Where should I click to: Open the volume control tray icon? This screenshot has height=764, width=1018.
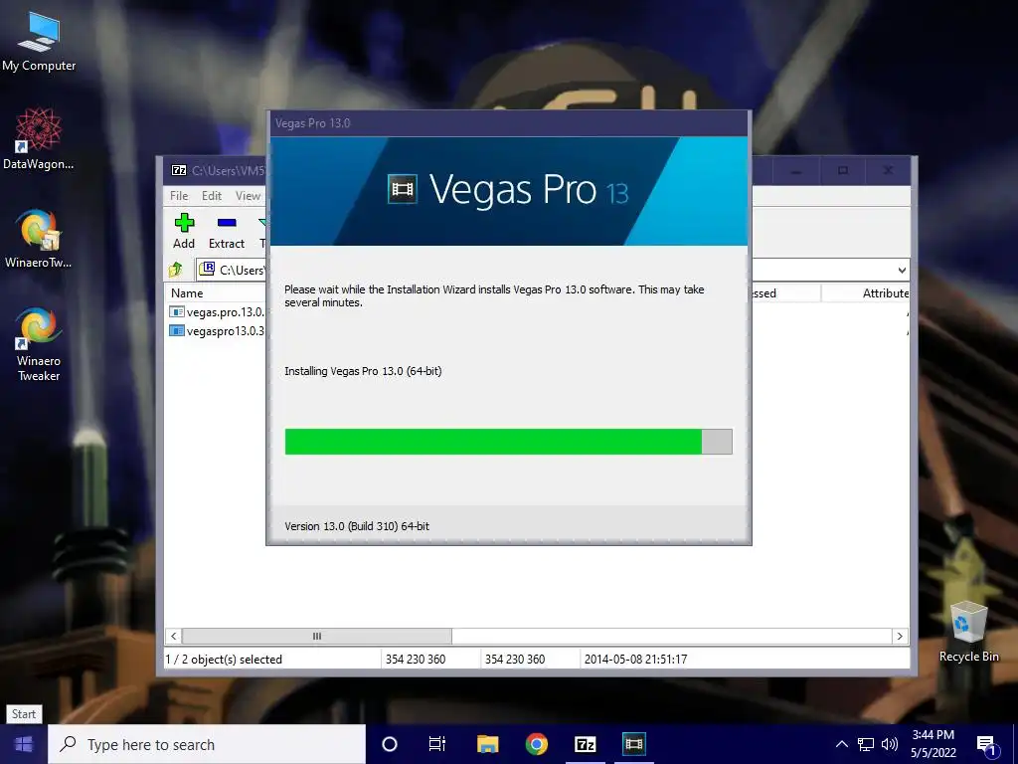(890, 744)
